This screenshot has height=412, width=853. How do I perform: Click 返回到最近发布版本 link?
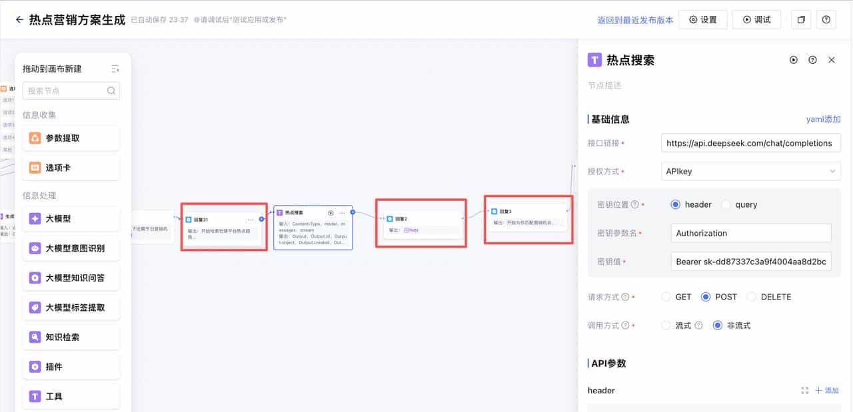pyautogui.click(x=636, y=19)
